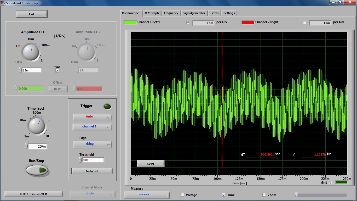Open the trigger mode Auto dropdown

click(x=92, y=117)
